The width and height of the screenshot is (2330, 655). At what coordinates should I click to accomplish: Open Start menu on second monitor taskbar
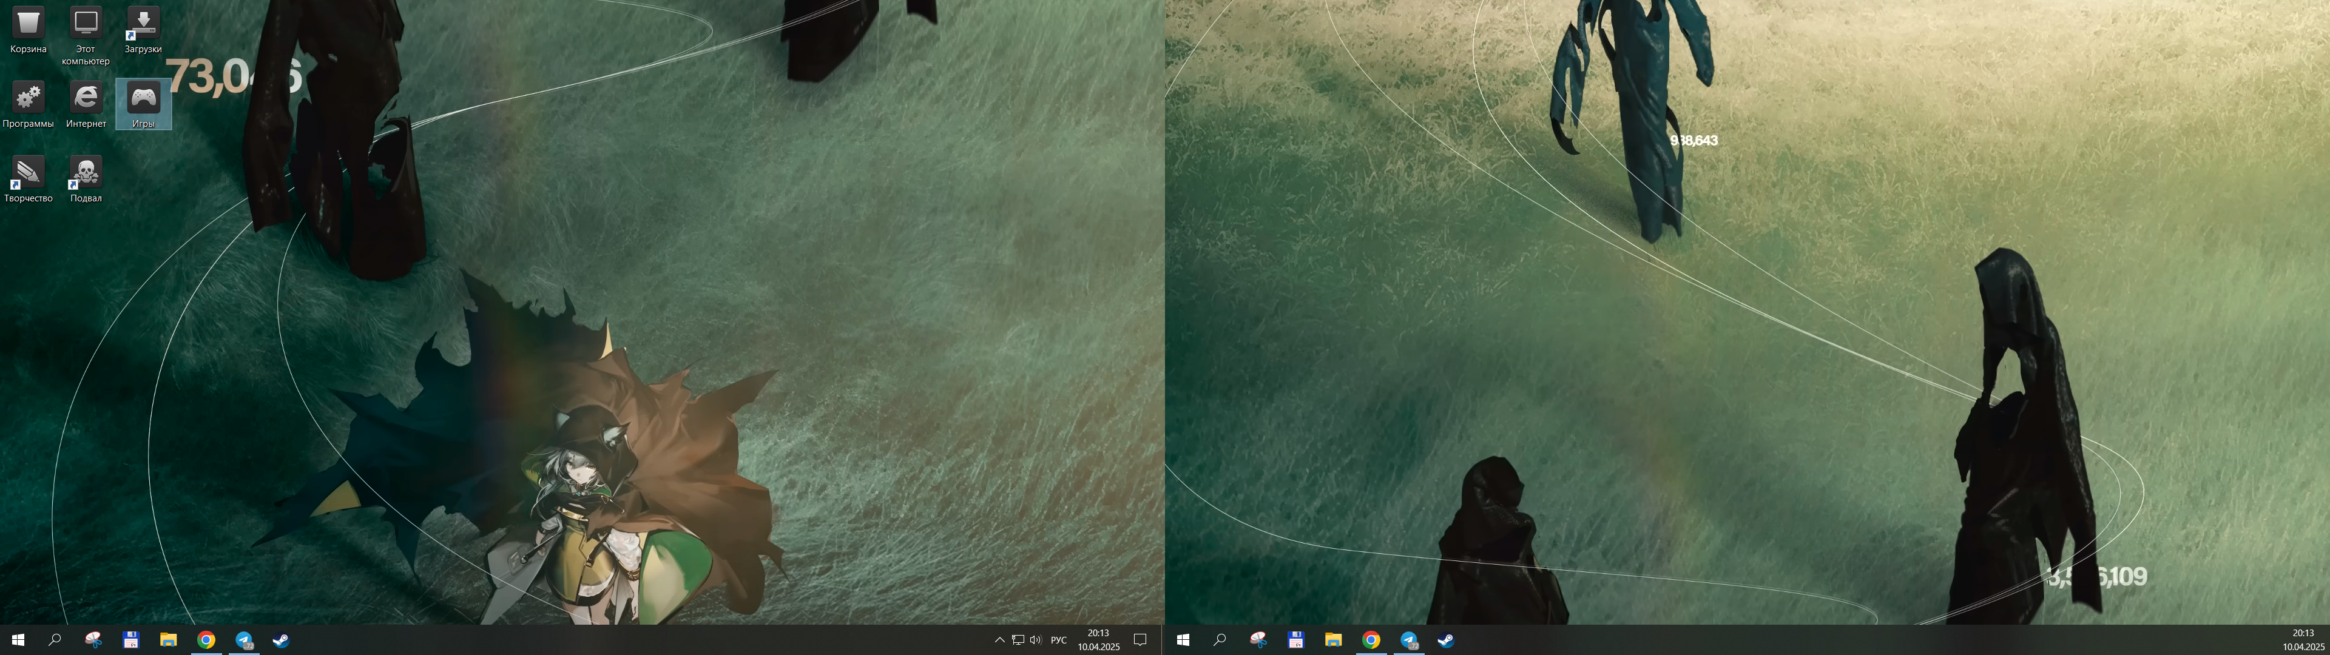1182,640
